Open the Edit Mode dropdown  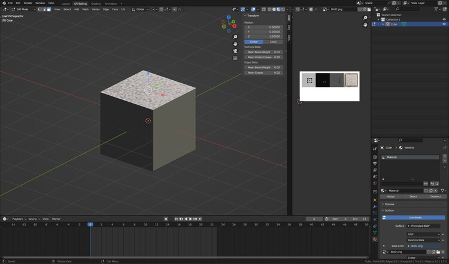coord(22,10)
